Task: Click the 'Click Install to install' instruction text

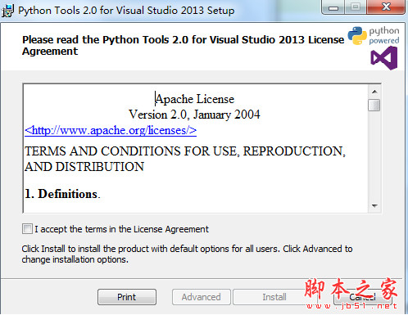Action: pos(187,254)
